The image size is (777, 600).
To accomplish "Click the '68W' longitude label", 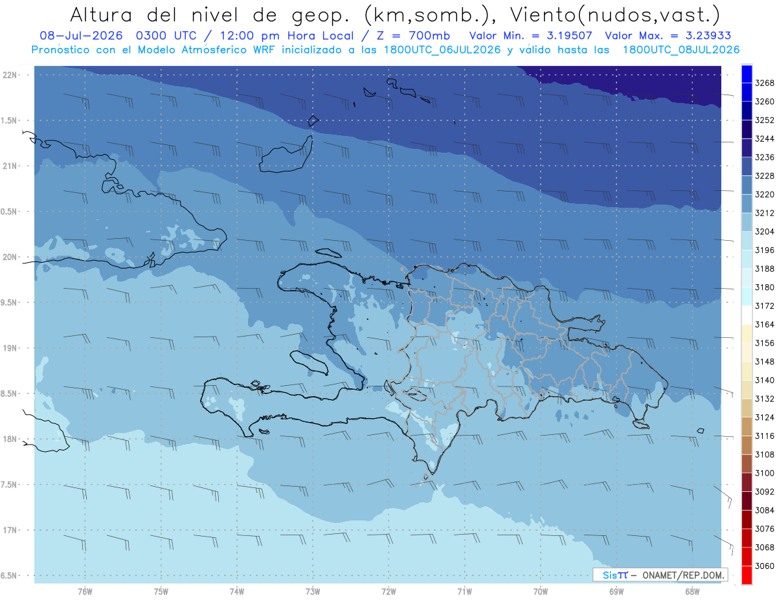I will click(692, 592).
